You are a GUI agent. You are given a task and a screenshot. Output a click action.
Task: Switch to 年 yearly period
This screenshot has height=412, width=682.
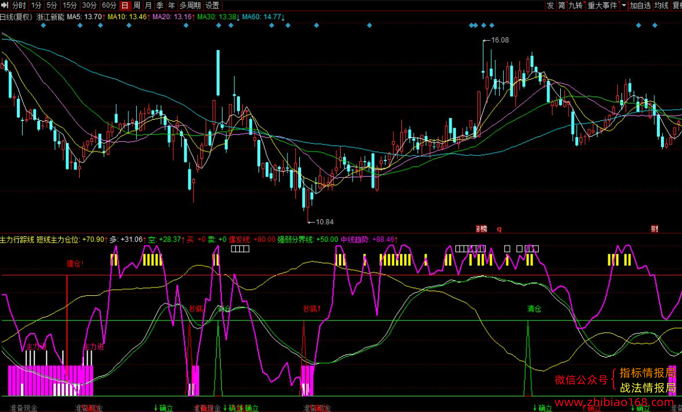click(172, 5)
